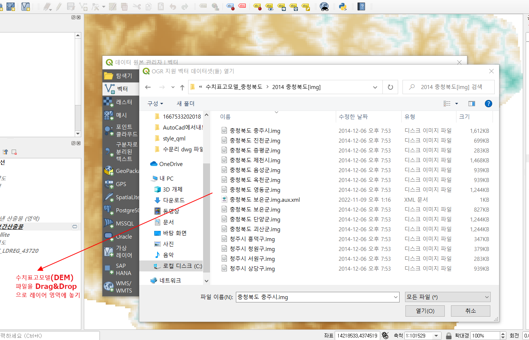Image resolution: width=529 pixels, height=340 pixels.
Task: Sort files by the 크기 column header
Action: [464, 117]
